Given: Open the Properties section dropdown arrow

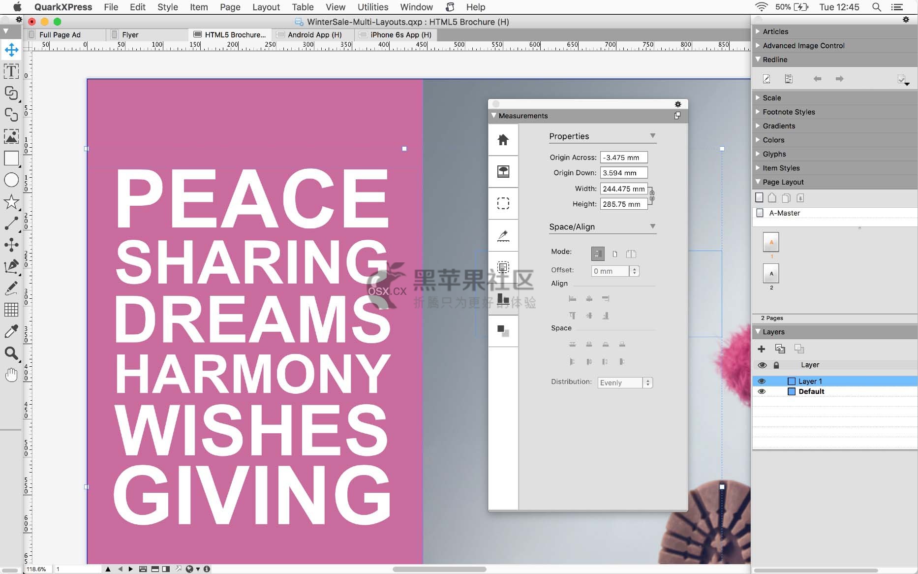Looking at the screenshot, I should [652, 135].
